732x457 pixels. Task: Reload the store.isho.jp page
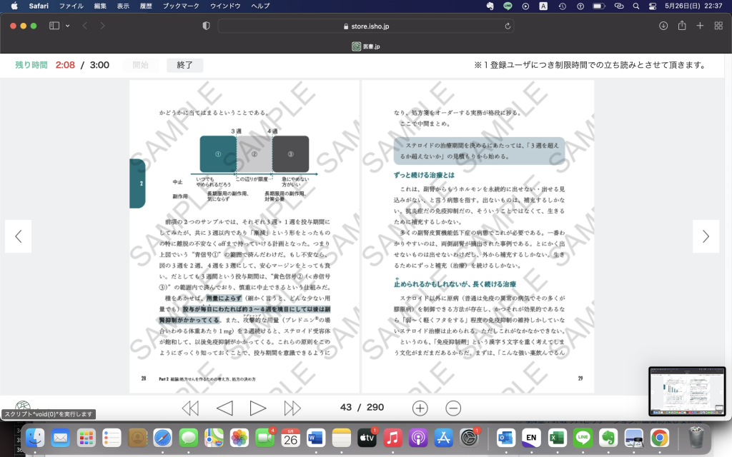click(508, 26)
